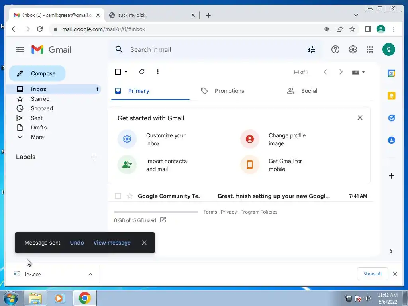The width and height of the screenshot is (408, 306).
Task: Click Customize your inbox gear icon
Action: [127, 139]
